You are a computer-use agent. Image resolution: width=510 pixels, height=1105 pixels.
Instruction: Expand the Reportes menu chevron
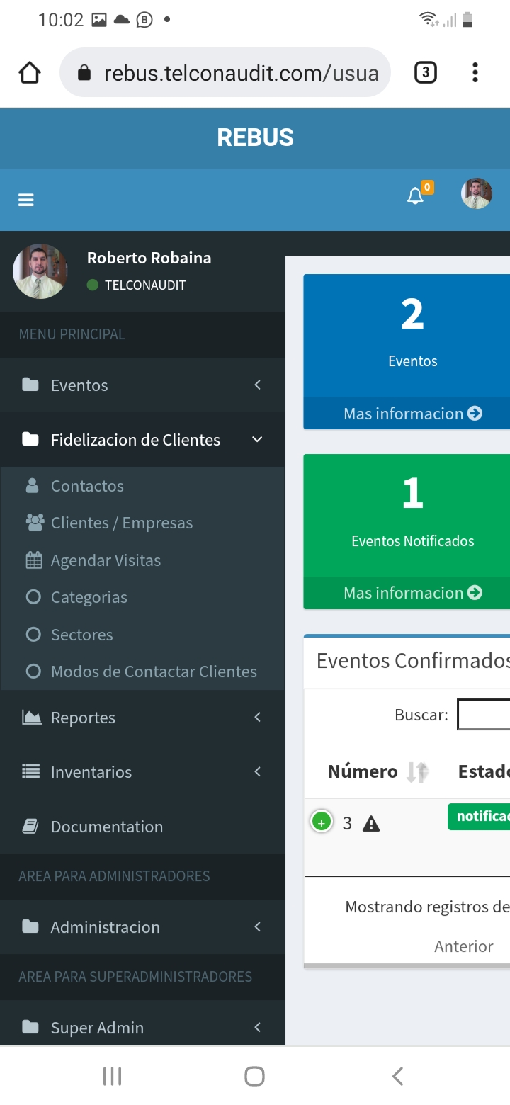[258, 717]
